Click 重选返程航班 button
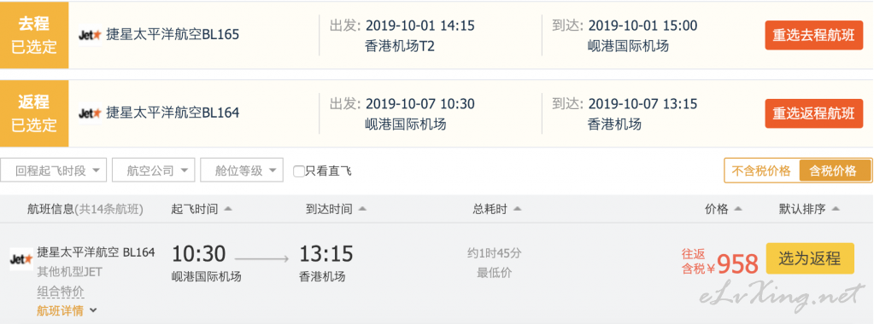The height and width of the screenshot is (324, 874). 813,113
